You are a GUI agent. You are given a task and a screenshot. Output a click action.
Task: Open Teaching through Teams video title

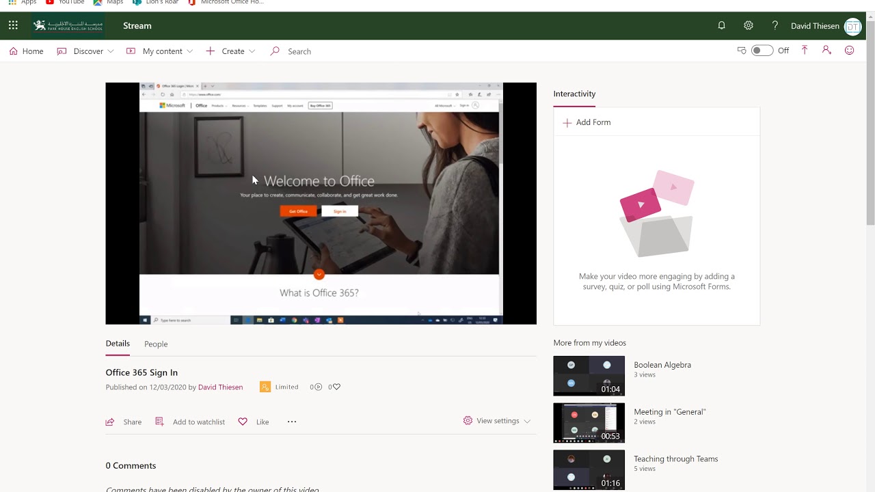click(x=676, y=459)
